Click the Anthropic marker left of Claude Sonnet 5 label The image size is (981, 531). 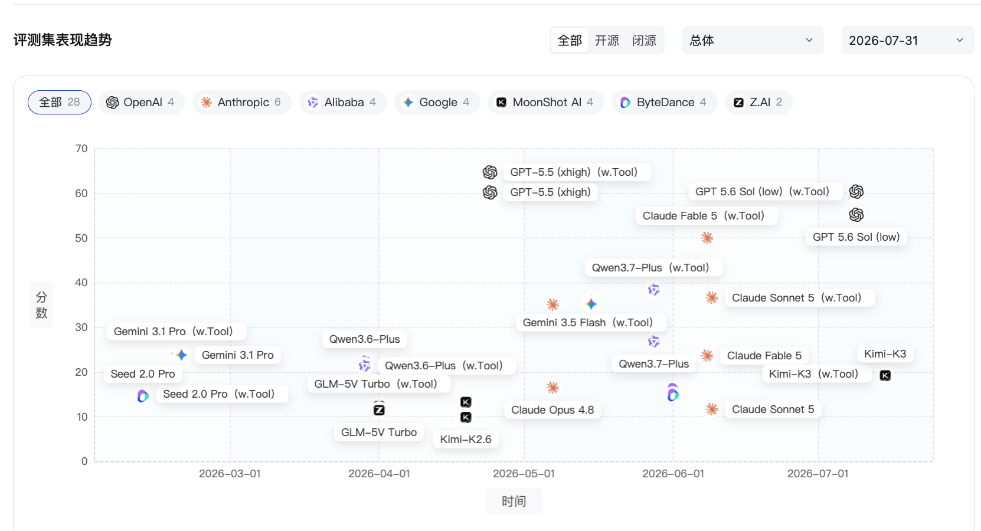pos(712,409)
